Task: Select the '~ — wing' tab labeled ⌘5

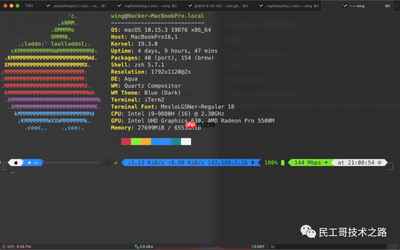Action: pyautogui.click(x=357, y=6)
